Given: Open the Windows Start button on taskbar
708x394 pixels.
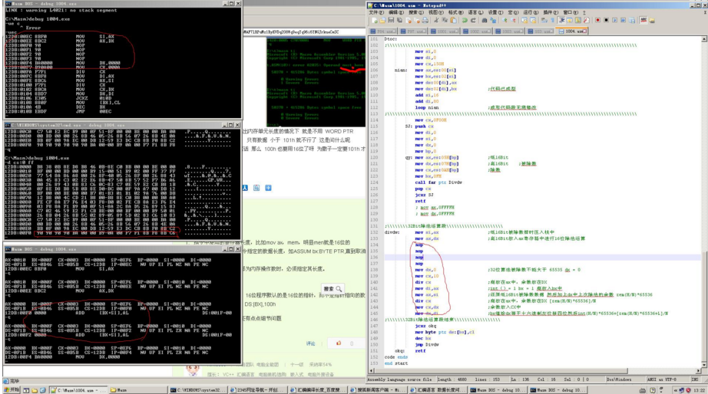Looking at the screenshot, I should tap(11, 389).
